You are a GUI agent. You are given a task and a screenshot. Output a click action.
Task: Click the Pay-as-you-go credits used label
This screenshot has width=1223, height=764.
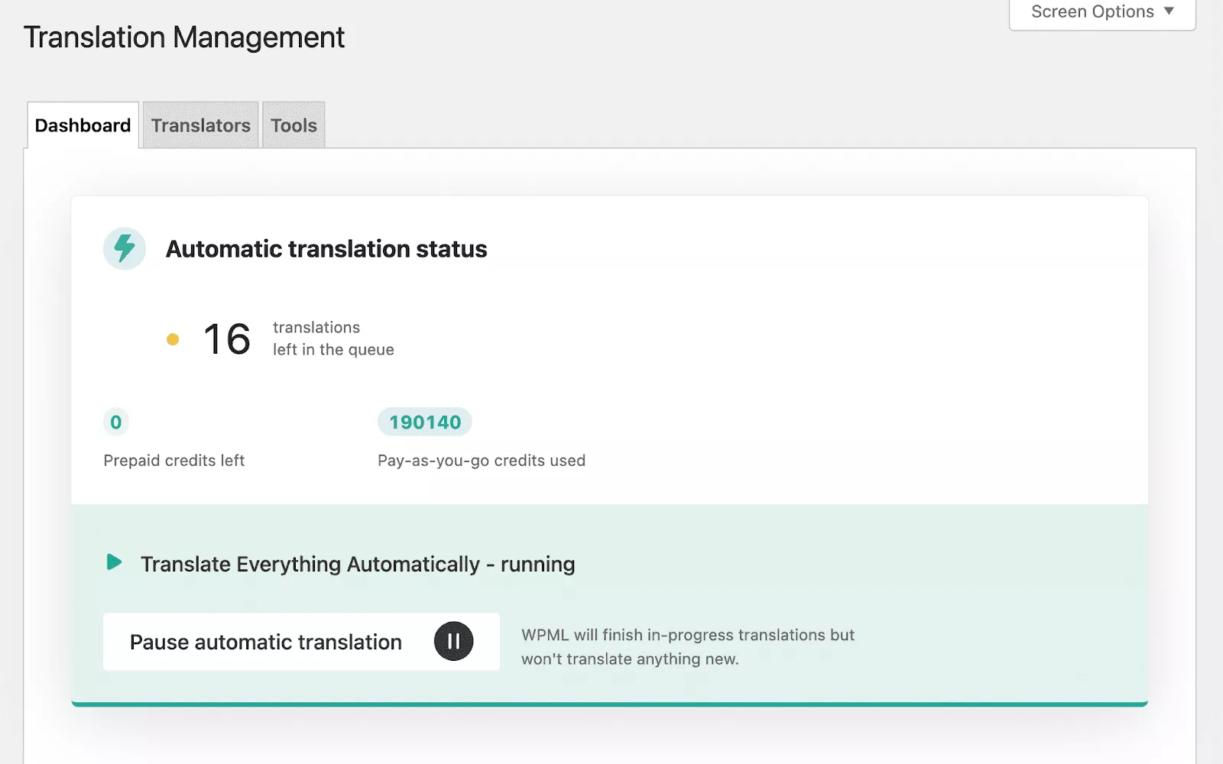(x=482, y=461)
